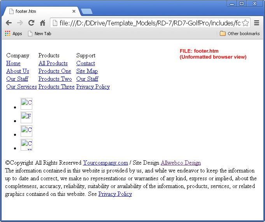Open the Site Map link
This screenshot has width=265, height=222.
87,71
